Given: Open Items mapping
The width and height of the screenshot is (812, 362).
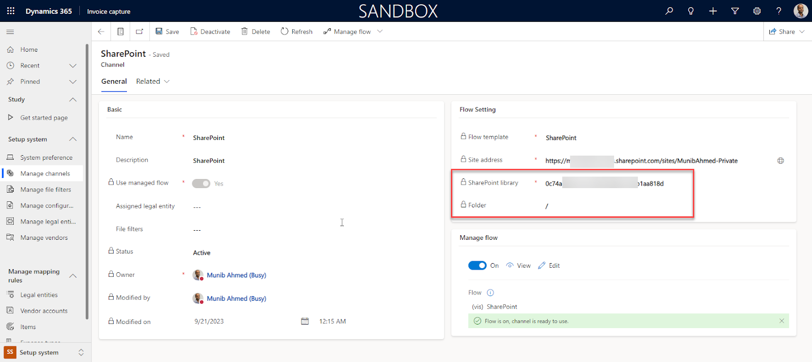Looking at the screenshot, I should 28,327.
